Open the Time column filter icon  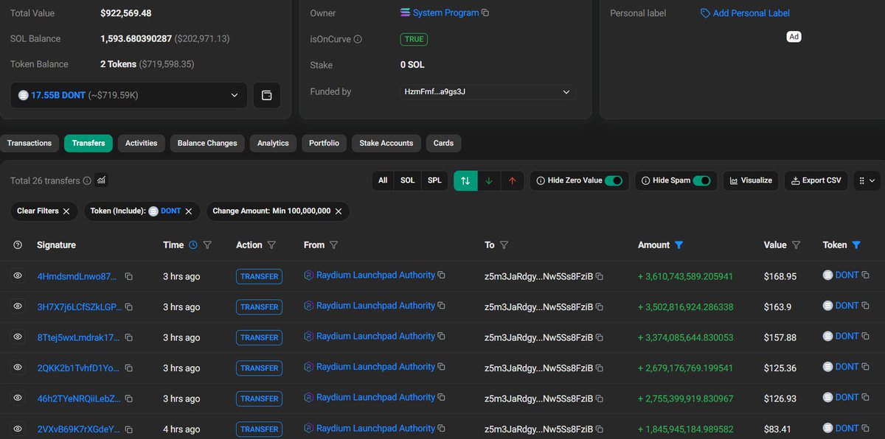coord(207,245)
